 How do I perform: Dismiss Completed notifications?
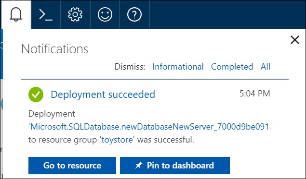click(x=232, y=67)
